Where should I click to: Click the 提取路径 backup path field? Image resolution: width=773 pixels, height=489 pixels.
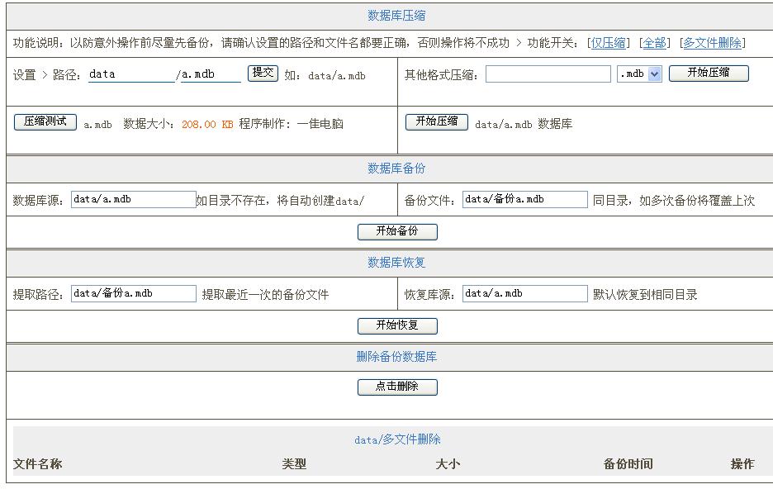(134, 293)
